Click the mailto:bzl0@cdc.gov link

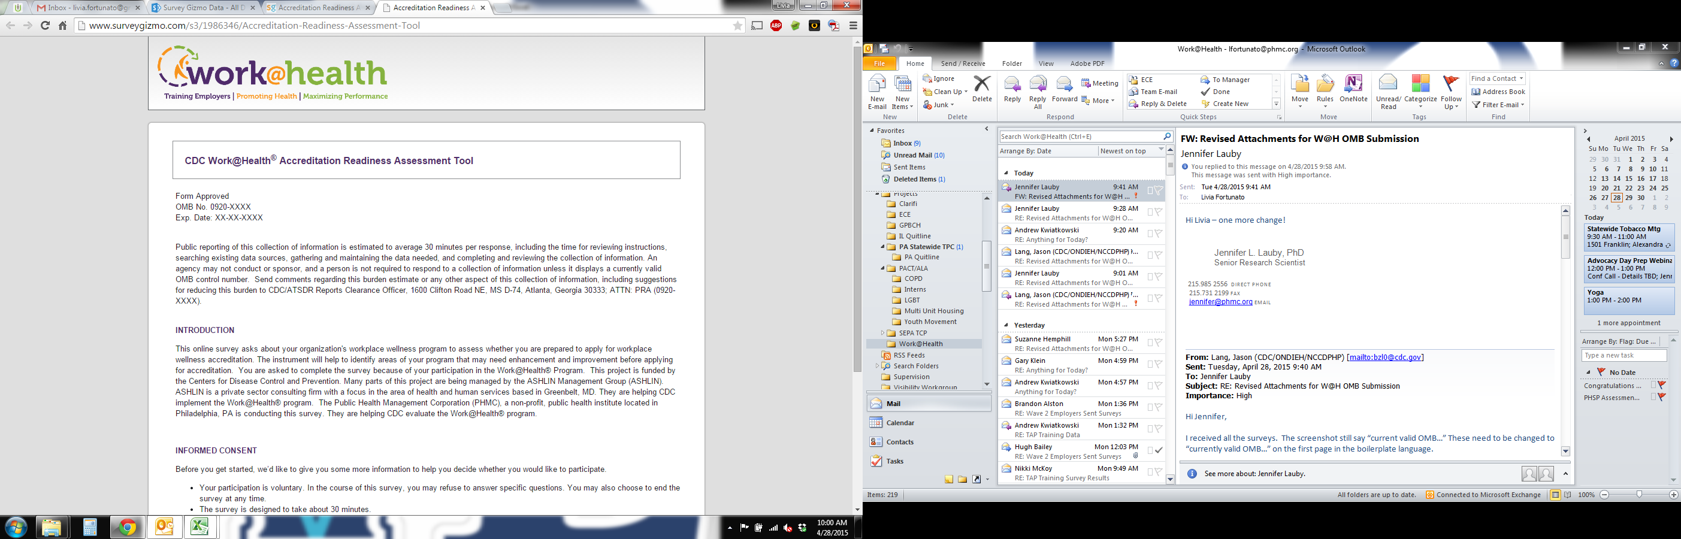coord(1384,357)
